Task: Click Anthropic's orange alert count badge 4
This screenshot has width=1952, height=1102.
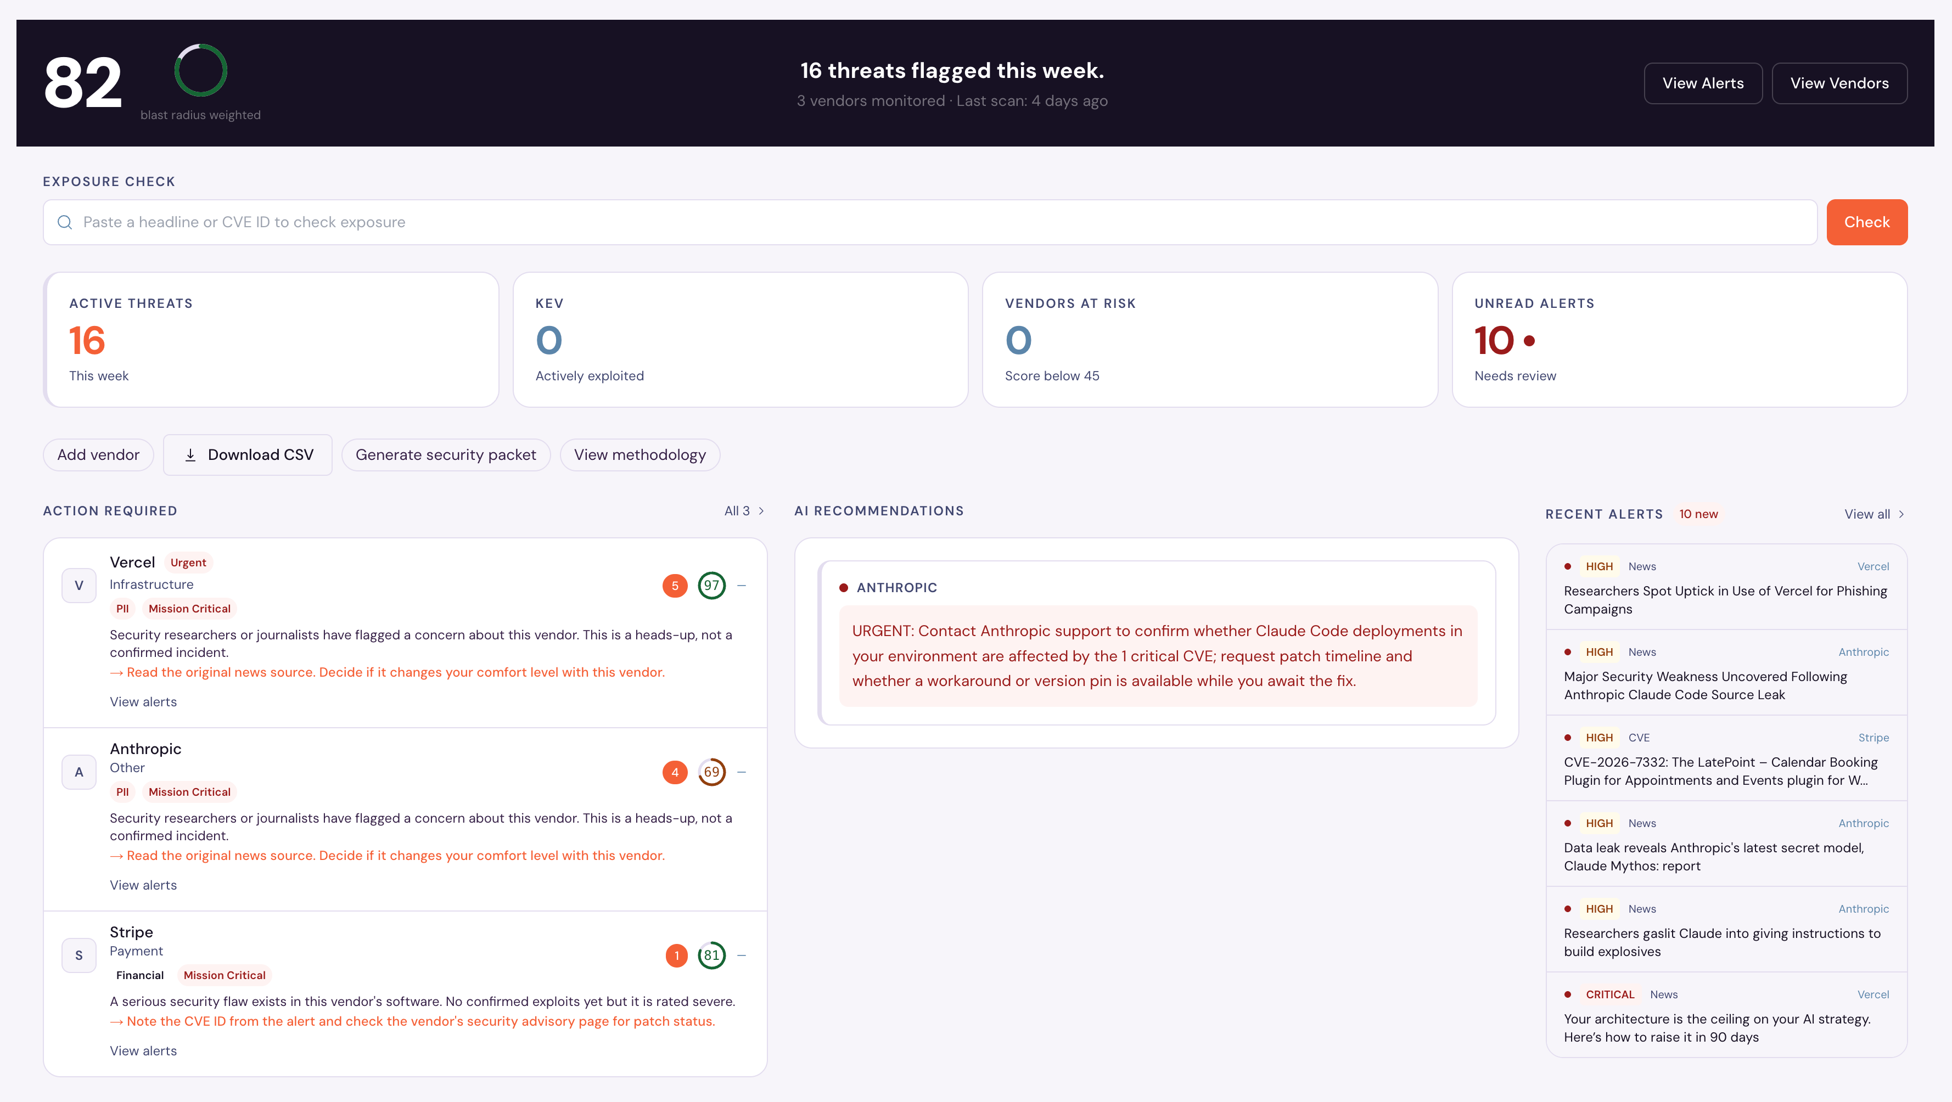Action: 675,772
